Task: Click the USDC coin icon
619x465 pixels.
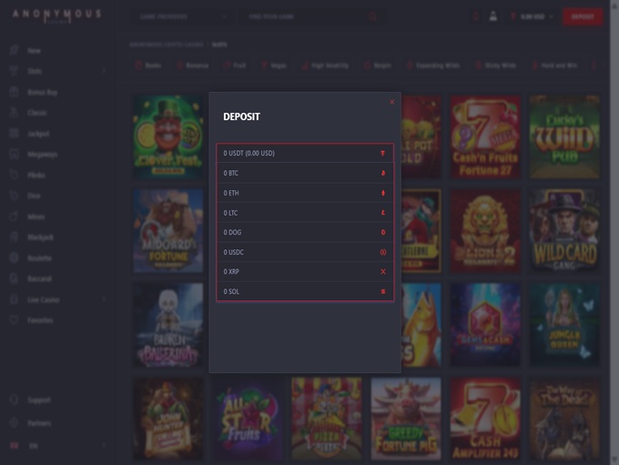Action: (x=383, y=252)
